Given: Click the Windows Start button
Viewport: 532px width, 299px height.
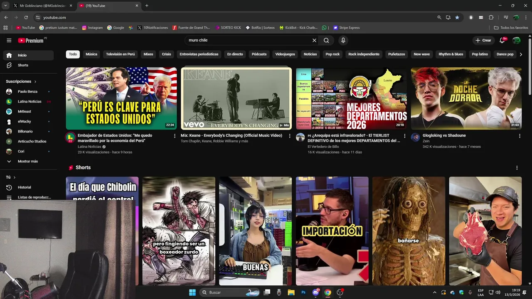Looking at the screenshot, I should 192,292.
